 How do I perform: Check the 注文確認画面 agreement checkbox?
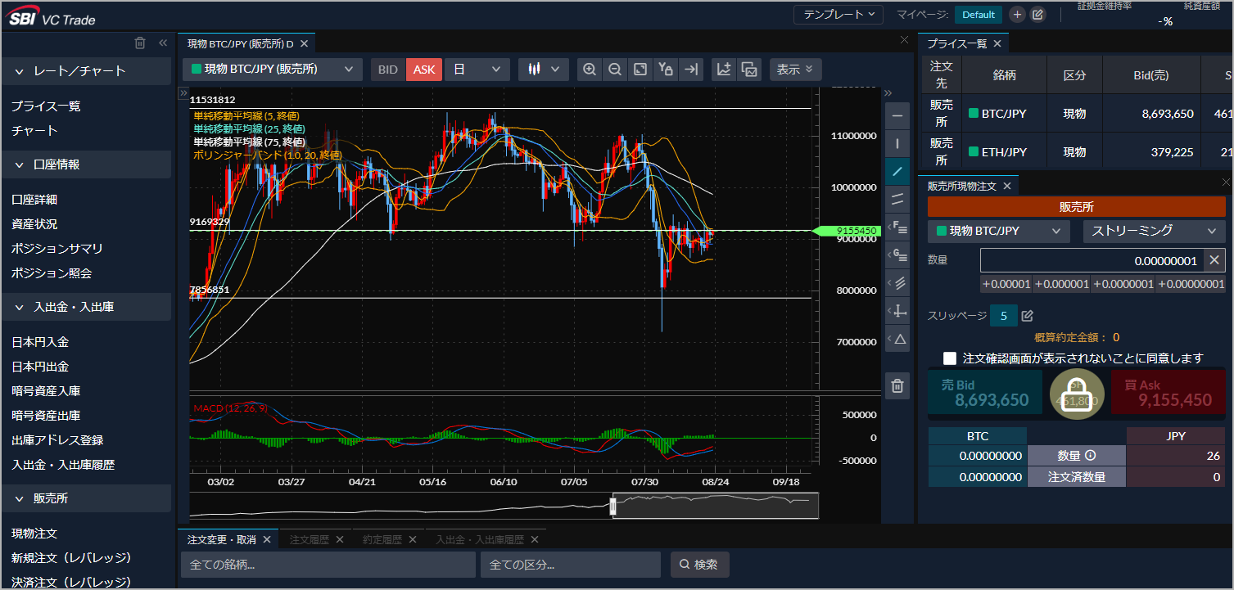point(950,358)
